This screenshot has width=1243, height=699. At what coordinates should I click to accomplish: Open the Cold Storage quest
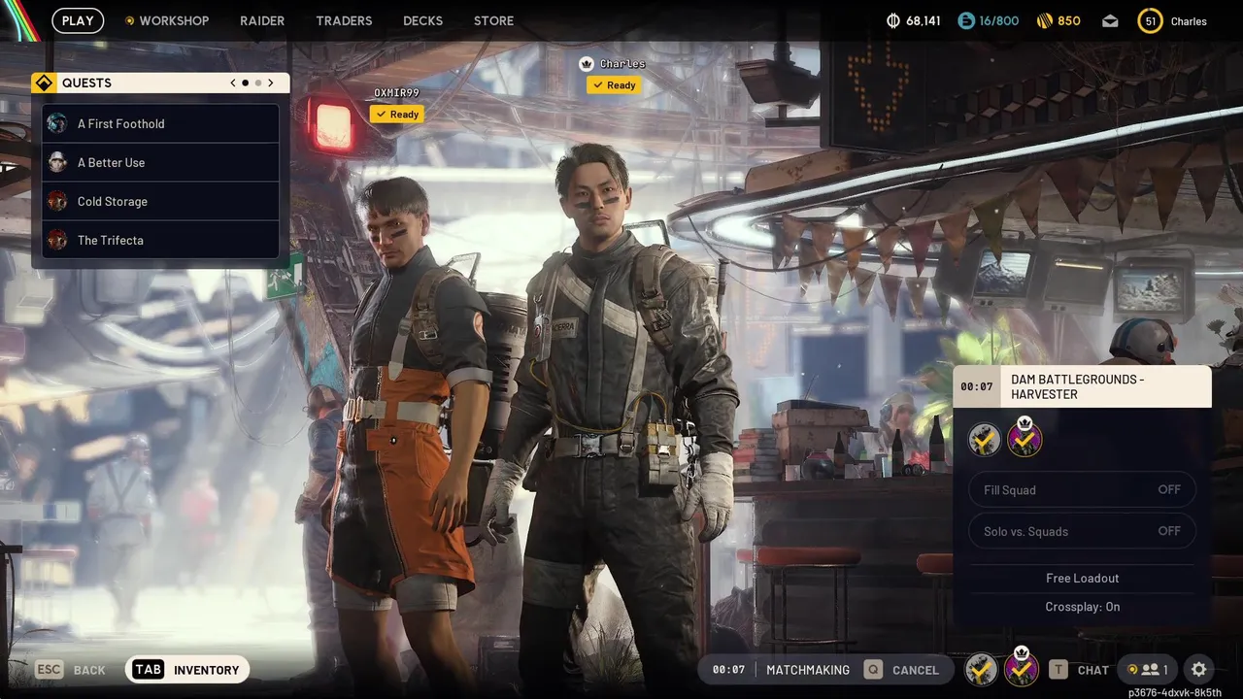160,201
